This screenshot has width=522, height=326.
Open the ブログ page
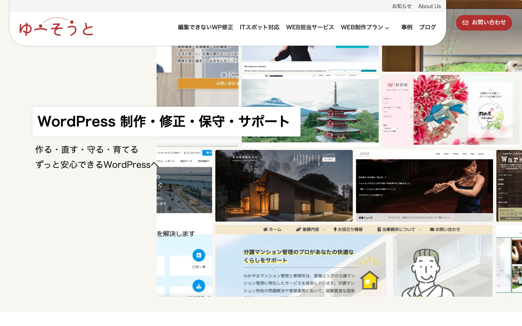(428, 27)
